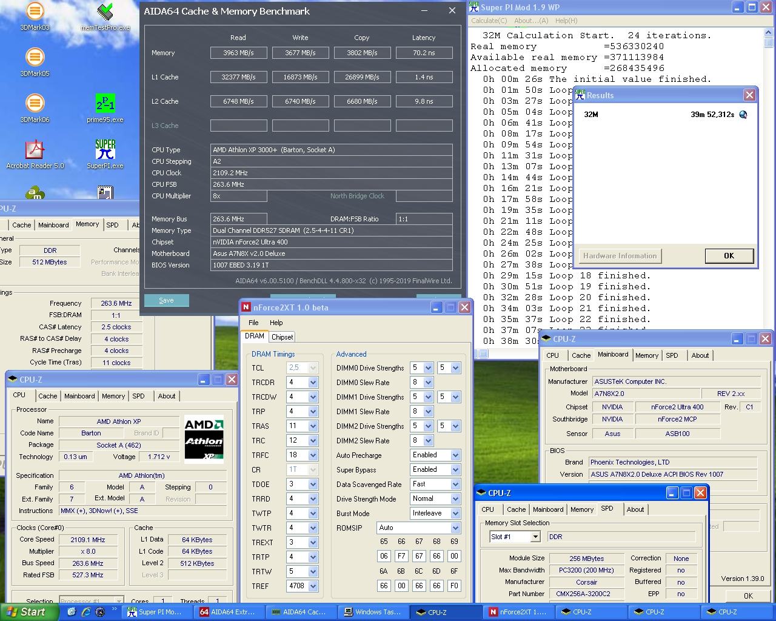Click Hardware Information button
Screen dimensions: 776x621
620,256
